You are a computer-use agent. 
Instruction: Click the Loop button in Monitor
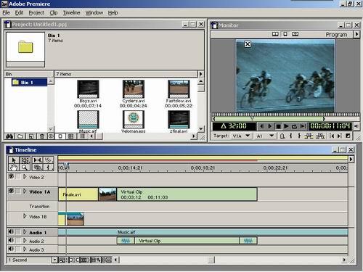point(294,126)
